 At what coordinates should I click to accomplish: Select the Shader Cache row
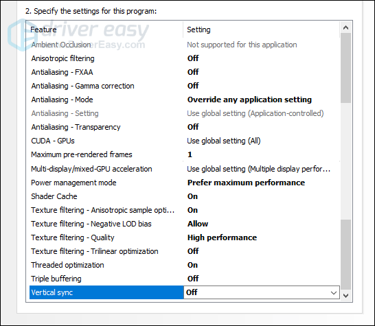tap(184, 196)
